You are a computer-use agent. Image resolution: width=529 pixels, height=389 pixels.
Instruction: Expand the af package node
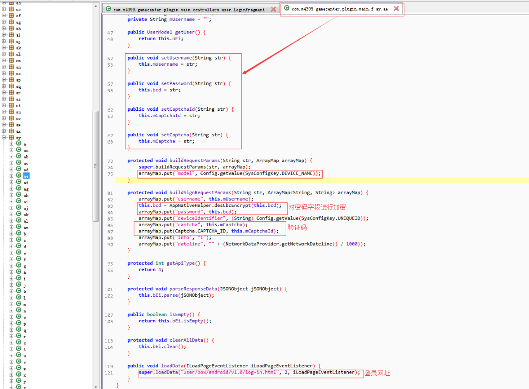[x=4, y=16]
